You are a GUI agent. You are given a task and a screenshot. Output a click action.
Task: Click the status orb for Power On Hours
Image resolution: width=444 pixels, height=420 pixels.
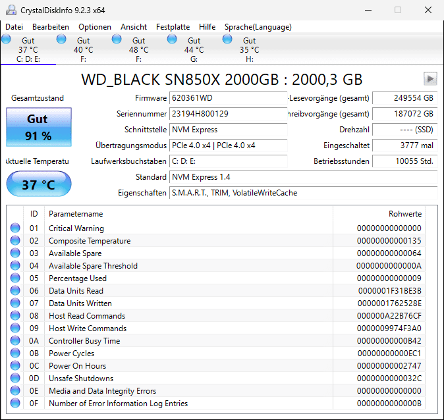[x=15, y=365]
